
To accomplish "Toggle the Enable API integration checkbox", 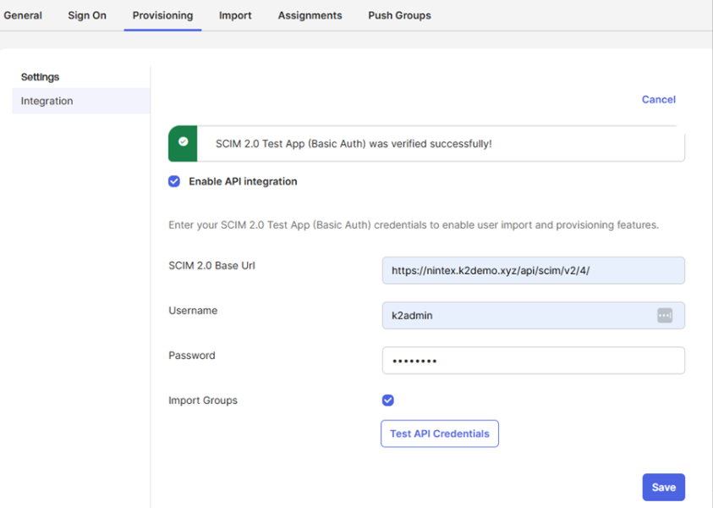I will pos(174,181).
